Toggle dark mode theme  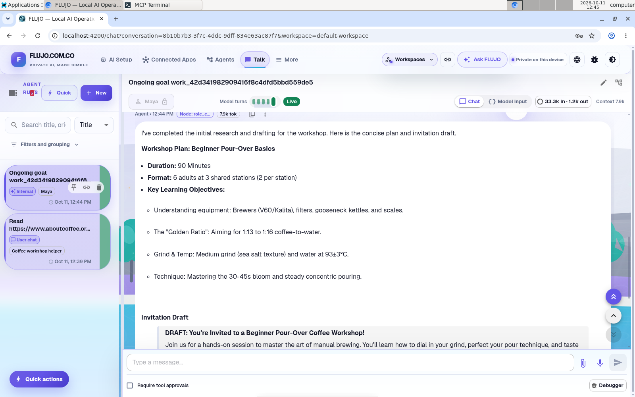[x=612, y=60]
